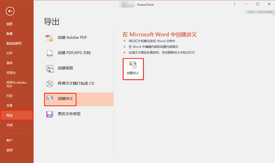The width and height of the screenshot is (275, 163).
Task: Click the 导出 page title
Action: (51, 22)
